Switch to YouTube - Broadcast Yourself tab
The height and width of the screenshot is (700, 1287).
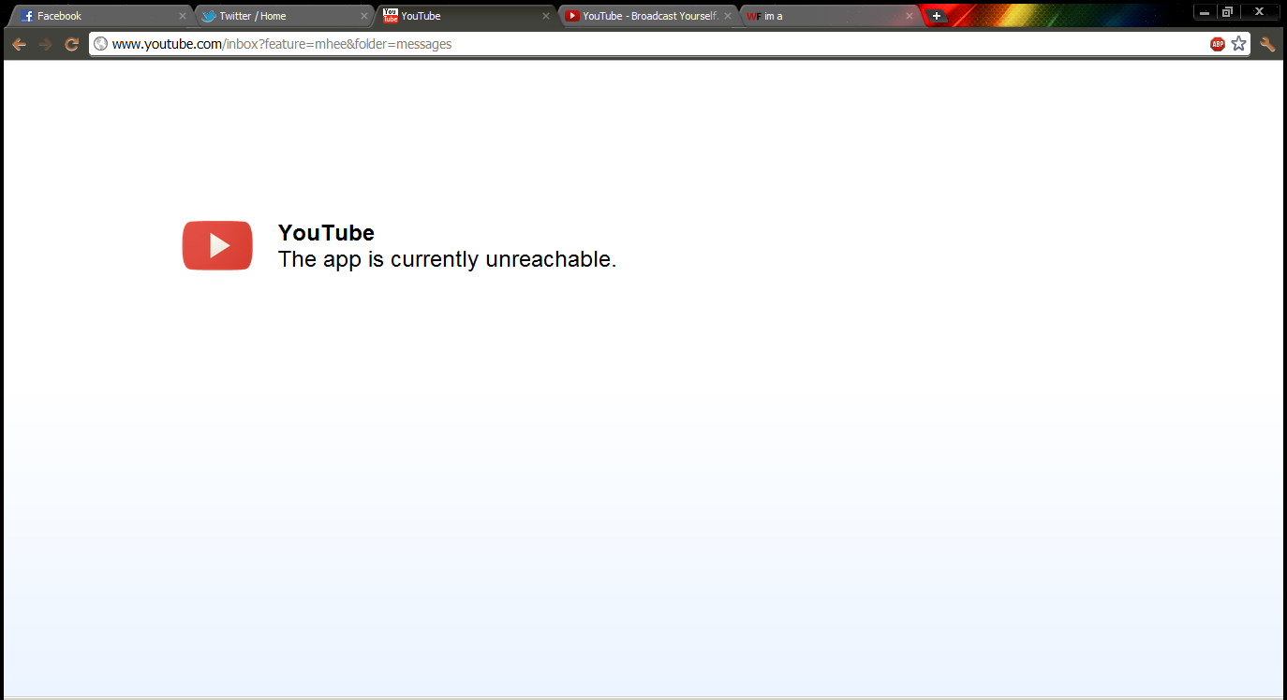[646, 16]
